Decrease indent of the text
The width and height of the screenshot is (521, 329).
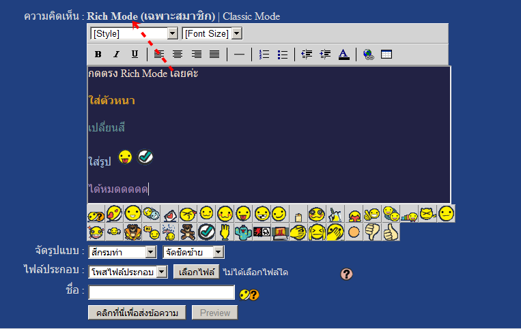307,54
